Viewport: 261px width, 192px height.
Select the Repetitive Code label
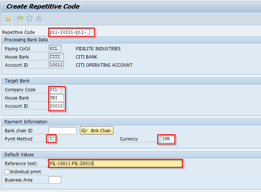click(x=18, y=32)
